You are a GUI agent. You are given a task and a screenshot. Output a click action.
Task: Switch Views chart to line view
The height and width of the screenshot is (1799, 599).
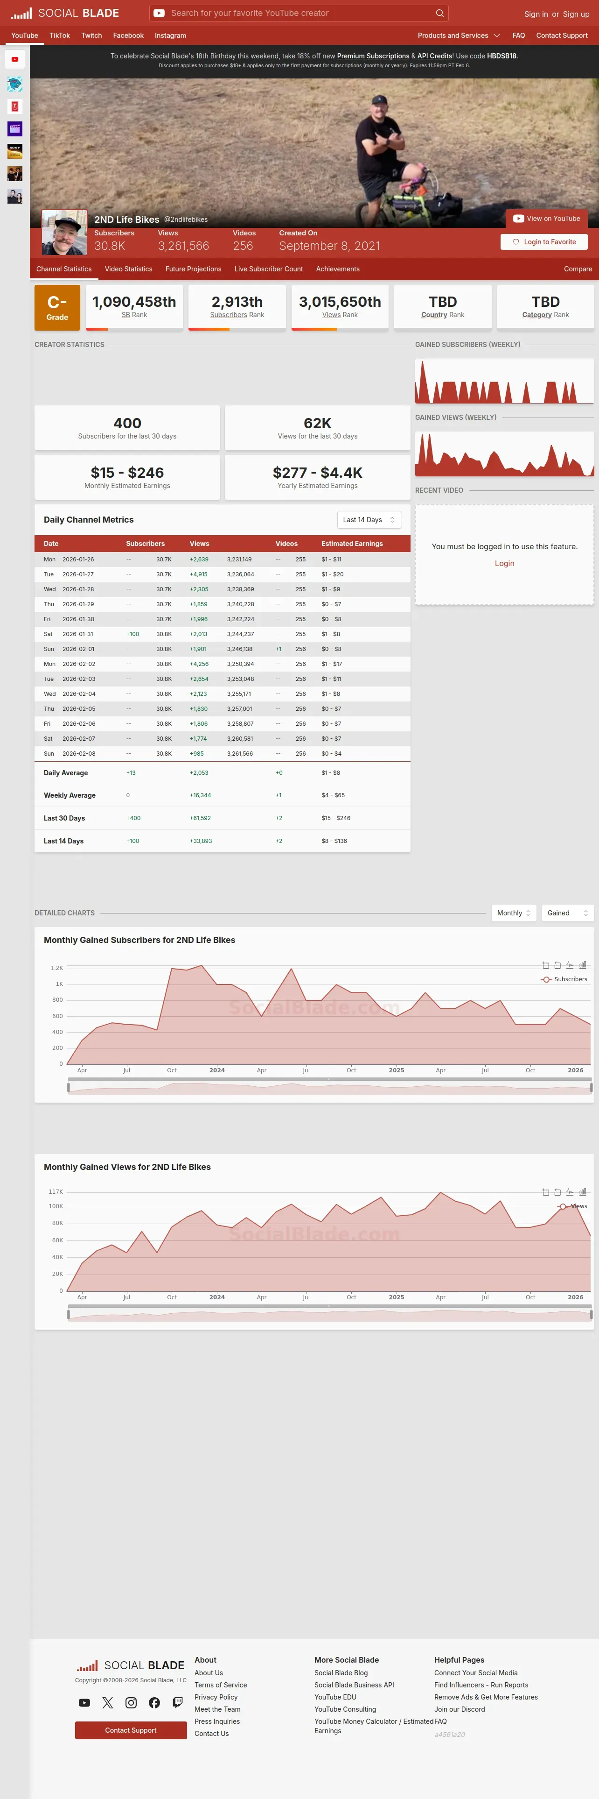point(570,1192)
